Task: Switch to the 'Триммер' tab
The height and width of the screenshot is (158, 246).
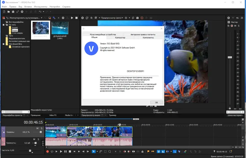Action: [113, 115]
